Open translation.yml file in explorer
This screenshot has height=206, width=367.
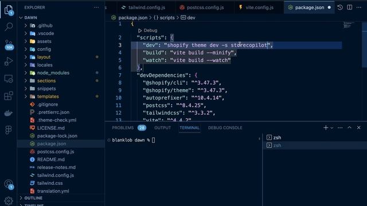click(53, 191)
